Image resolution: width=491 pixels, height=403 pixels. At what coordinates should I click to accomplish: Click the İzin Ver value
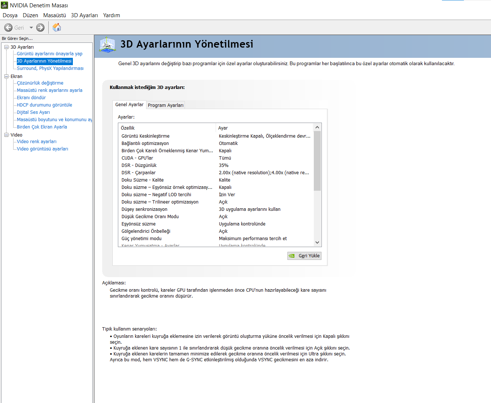[227, 195]
